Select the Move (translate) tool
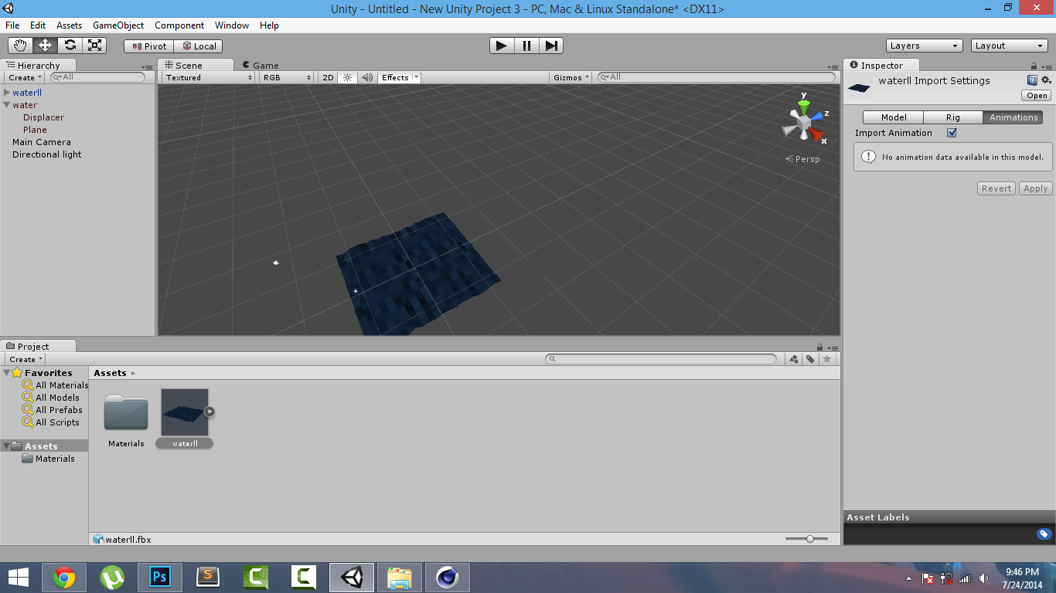The height and width of the screenshot is (593, 1056). tap(46, 46)
